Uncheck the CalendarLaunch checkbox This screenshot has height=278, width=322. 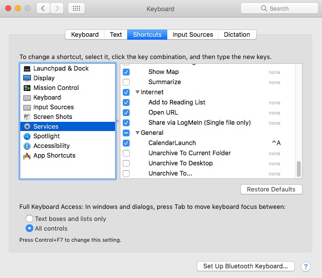point(126,143)
